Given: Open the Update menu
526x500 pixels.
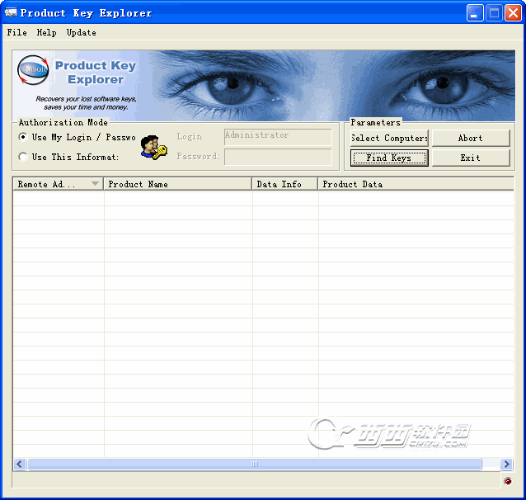Looking at the screenshot, I should 81,32.
